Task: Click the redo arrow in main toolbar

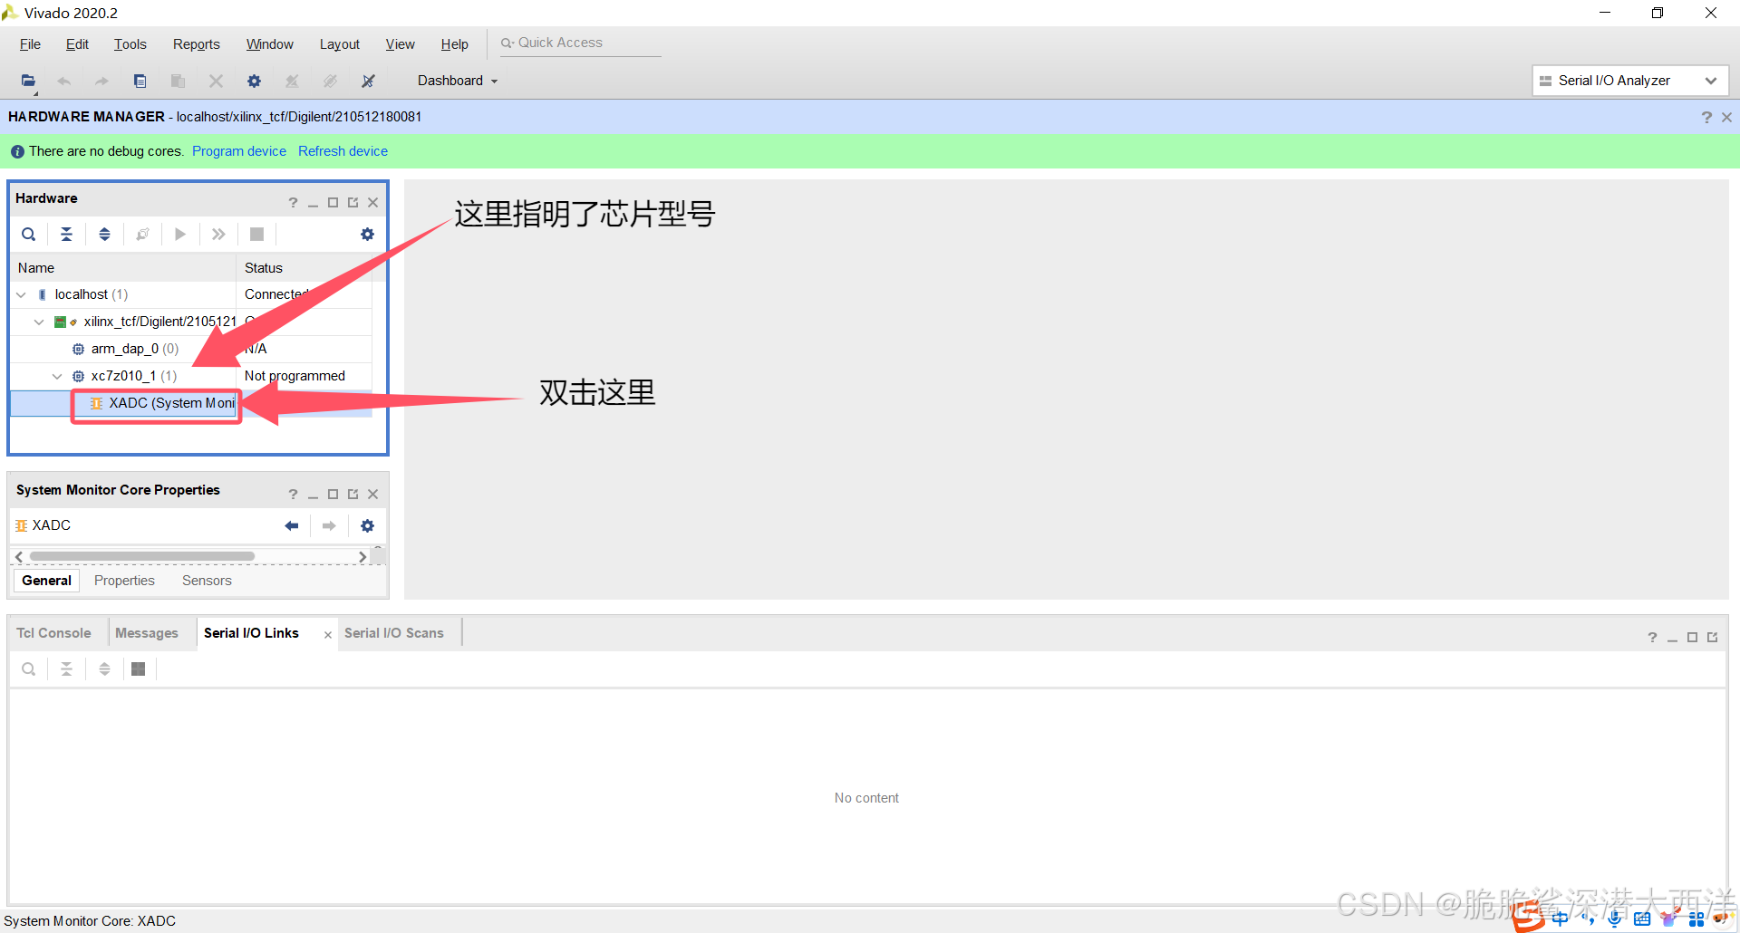Action: 101,81
